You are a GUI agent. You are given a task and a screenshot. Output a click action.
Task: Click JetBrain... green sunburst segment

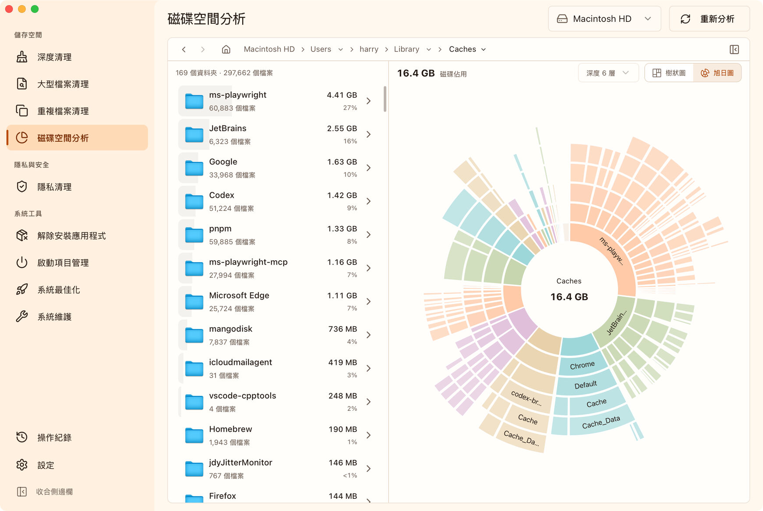(617, 322)
